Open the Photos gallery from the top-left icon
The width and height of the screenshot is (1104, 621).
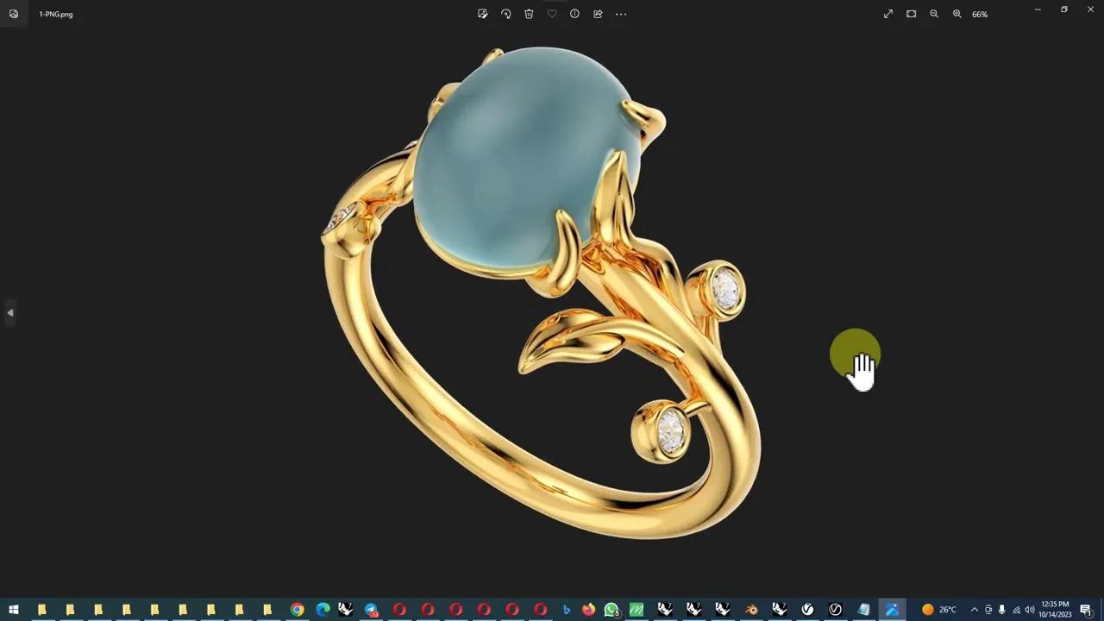(x=14, y=14)
